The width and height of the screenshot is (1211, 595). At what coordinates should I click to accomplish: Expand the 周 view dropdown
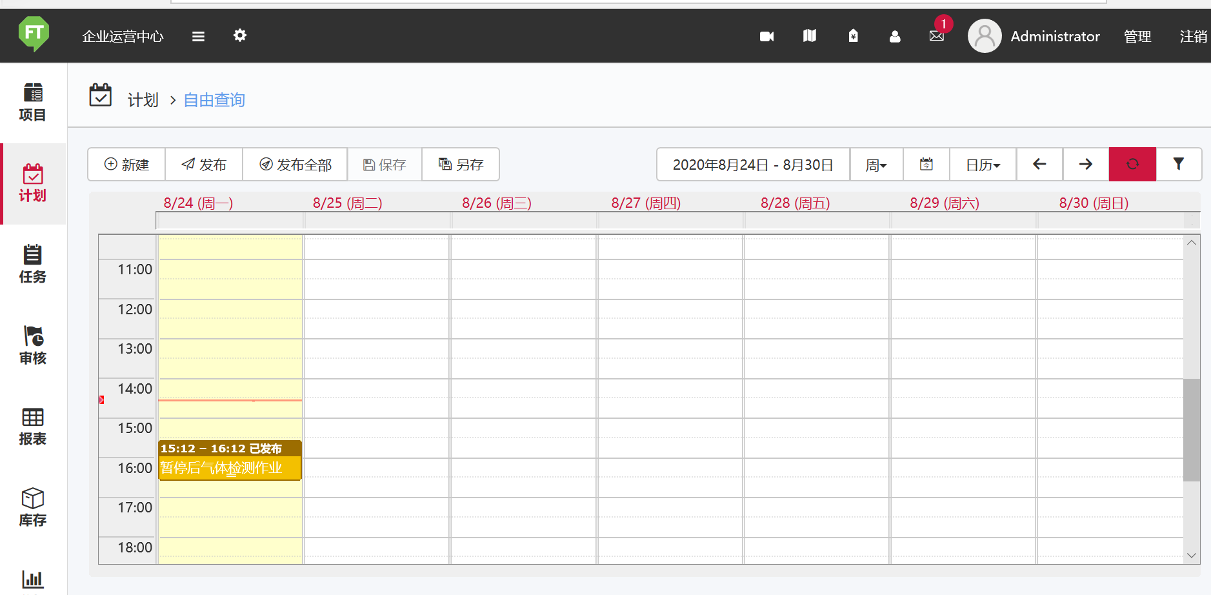pyautogui.click(x=876, y=165)
